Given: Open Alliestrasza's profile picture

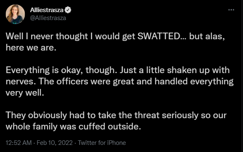Looking at the screenshot, I should [15, 14].
